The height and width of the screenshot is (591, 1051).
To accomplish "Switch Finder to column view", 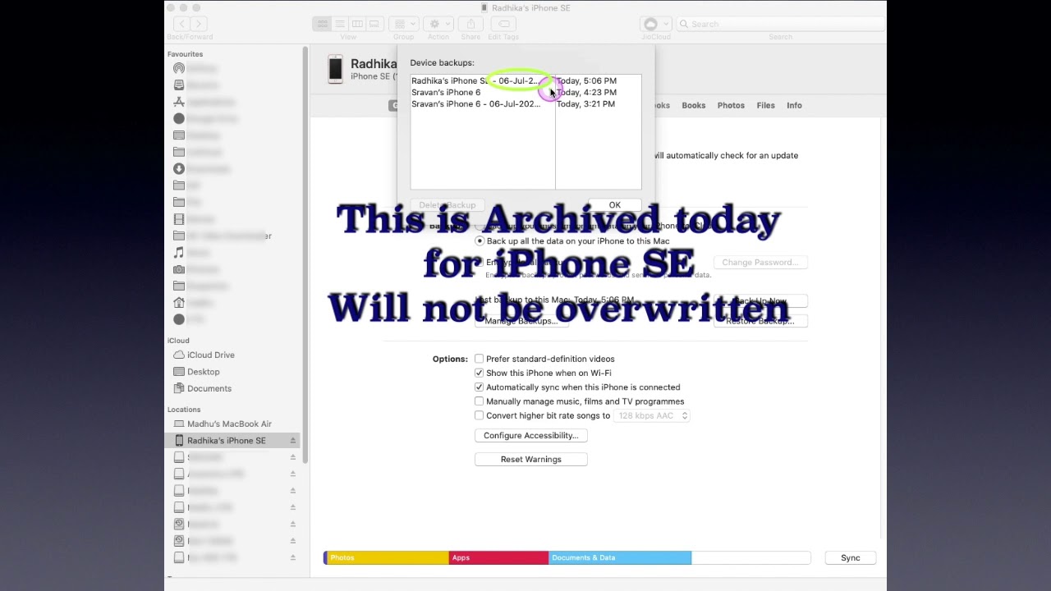I will (357, 24).
